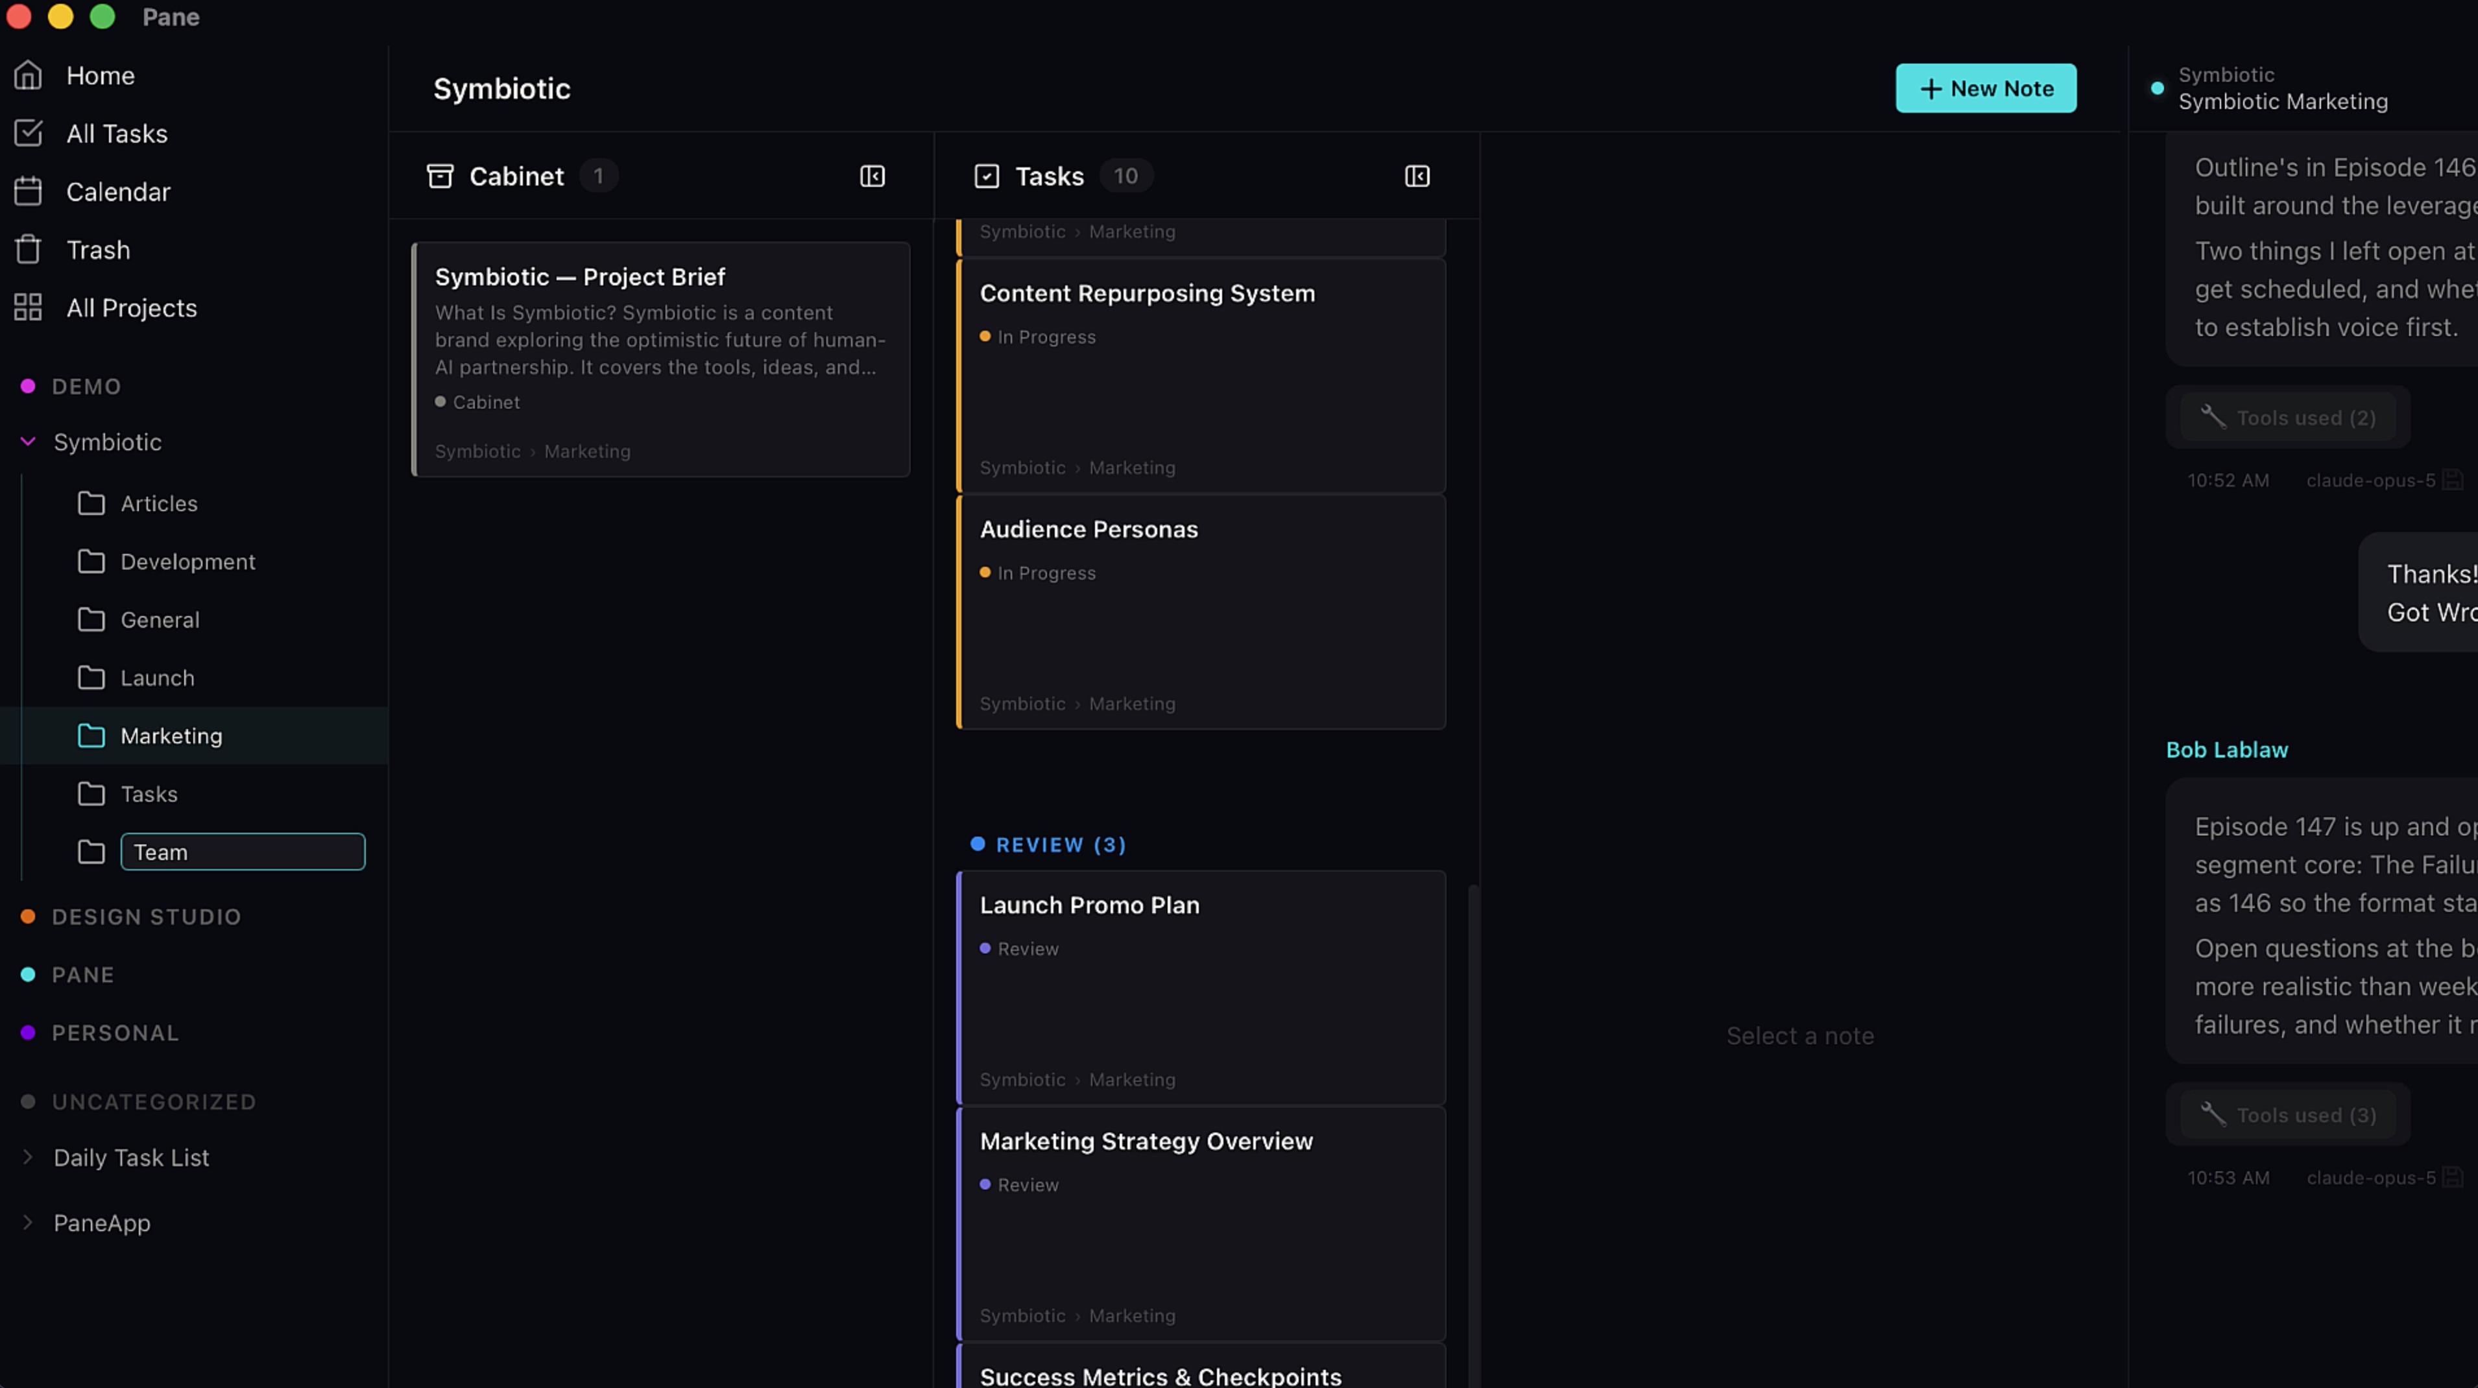Click the General folder icon
This screenshot has width=2478, height=1388.
(91, 619)
